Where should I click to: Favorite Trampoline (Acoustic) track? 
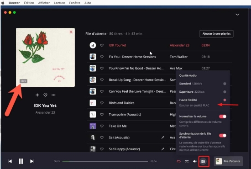[102, 115]
